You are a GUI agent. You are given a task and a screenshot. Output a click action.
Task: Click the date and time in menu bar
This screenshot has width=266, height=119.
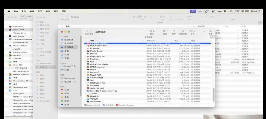[x=247, y=11]
